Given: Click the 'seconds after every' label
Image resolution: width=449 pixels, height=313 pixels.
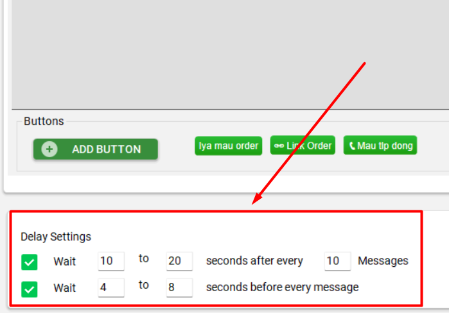Looking at the screenshot, I should pos(254,260).
